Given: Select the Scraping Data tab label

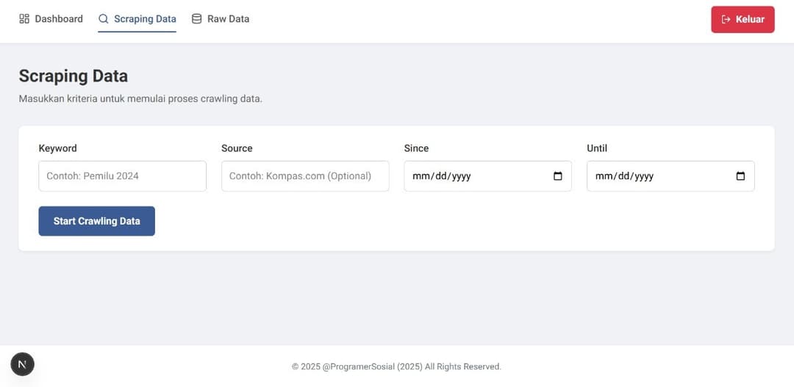Looking at the screenshot, I should (145, 19).
